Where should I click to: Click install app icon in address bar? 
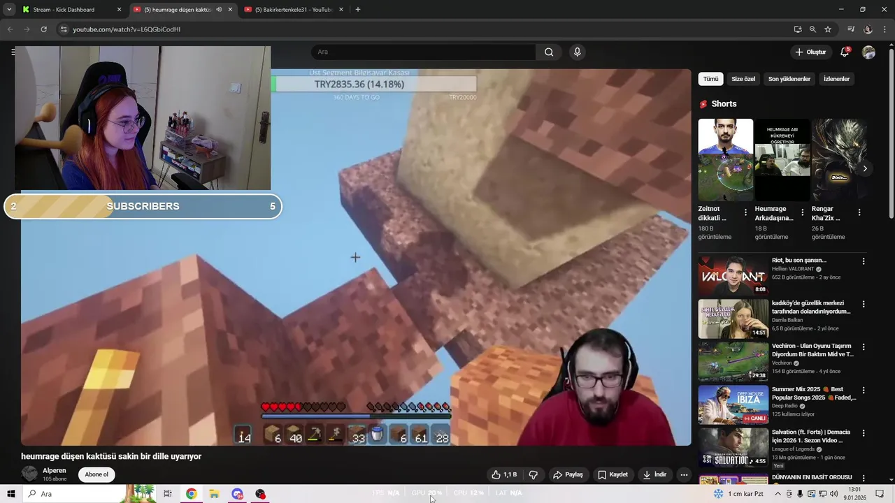pyautogui.click(x=798, y=29)
